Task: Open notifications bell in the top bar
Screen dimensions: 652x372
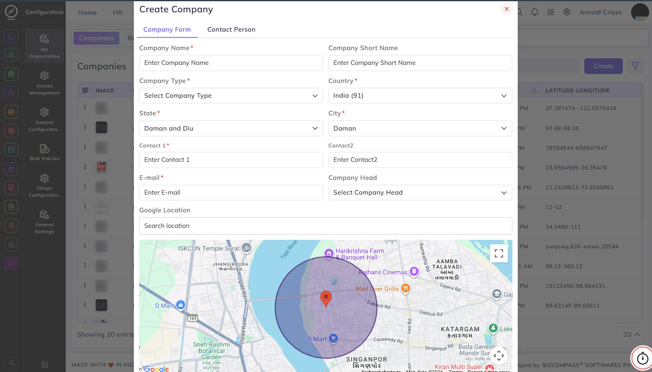Action: 535,12
